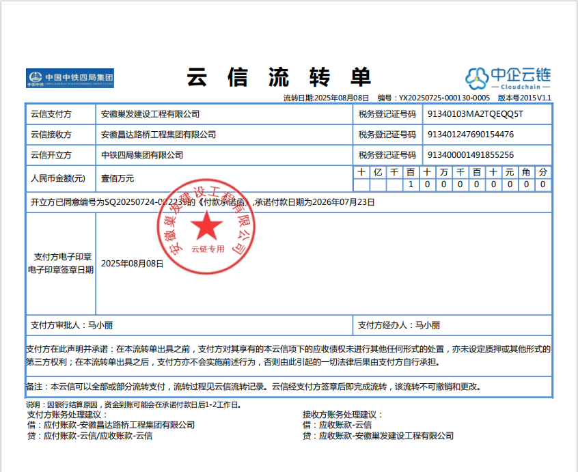Select issuer name 中铁四局集团有限公司
578x472 pixels.
click(142, 155)
